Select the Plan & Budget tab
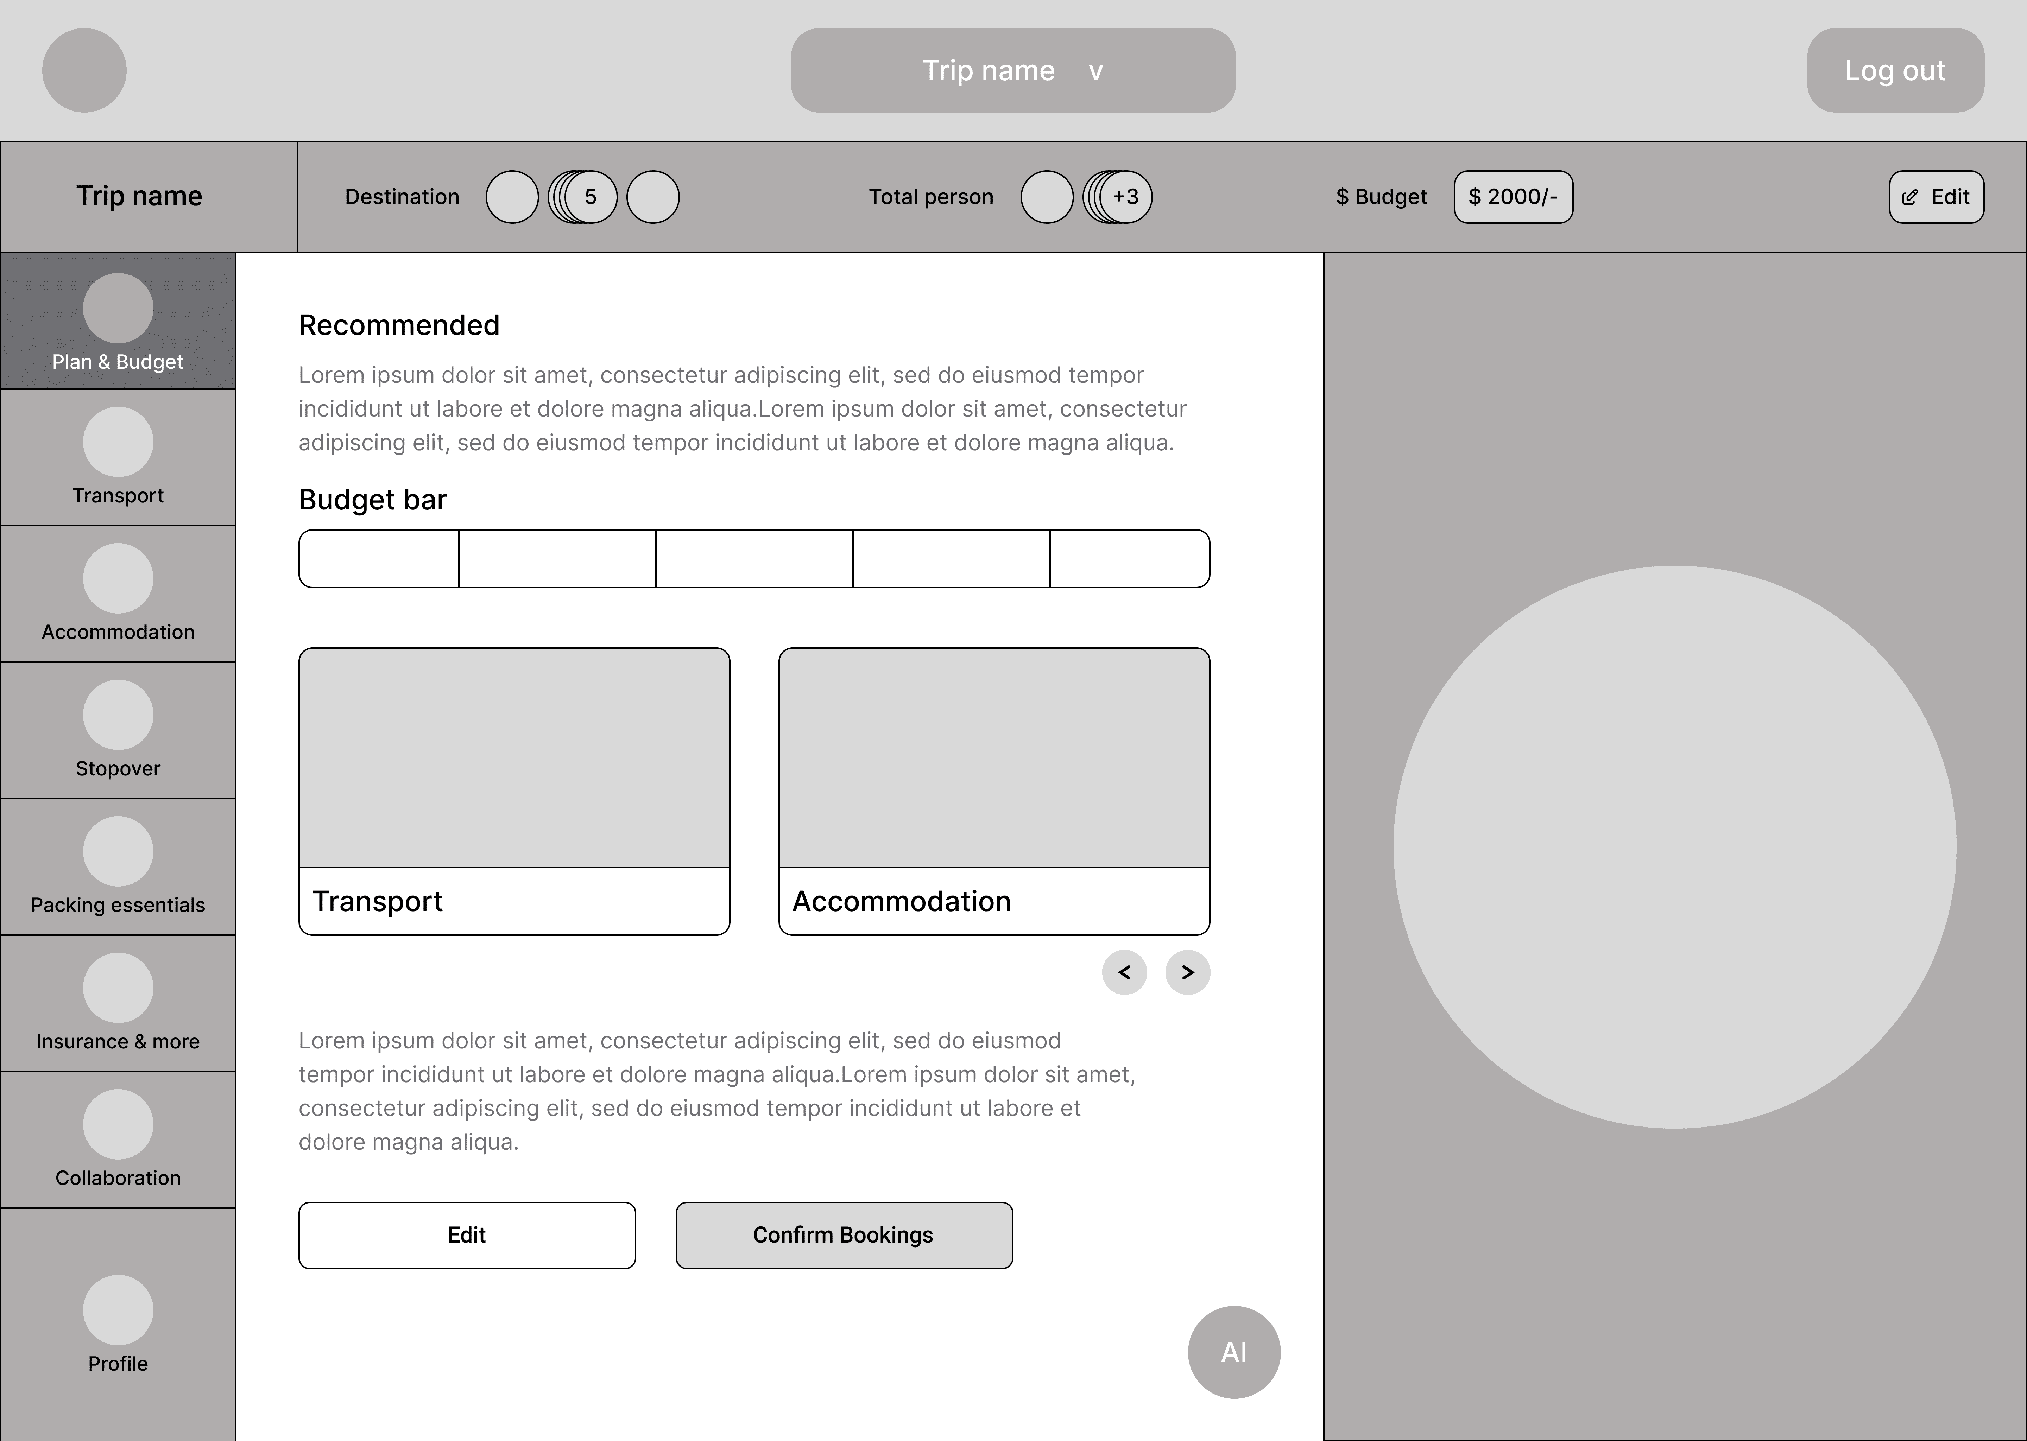 (118, 321)
